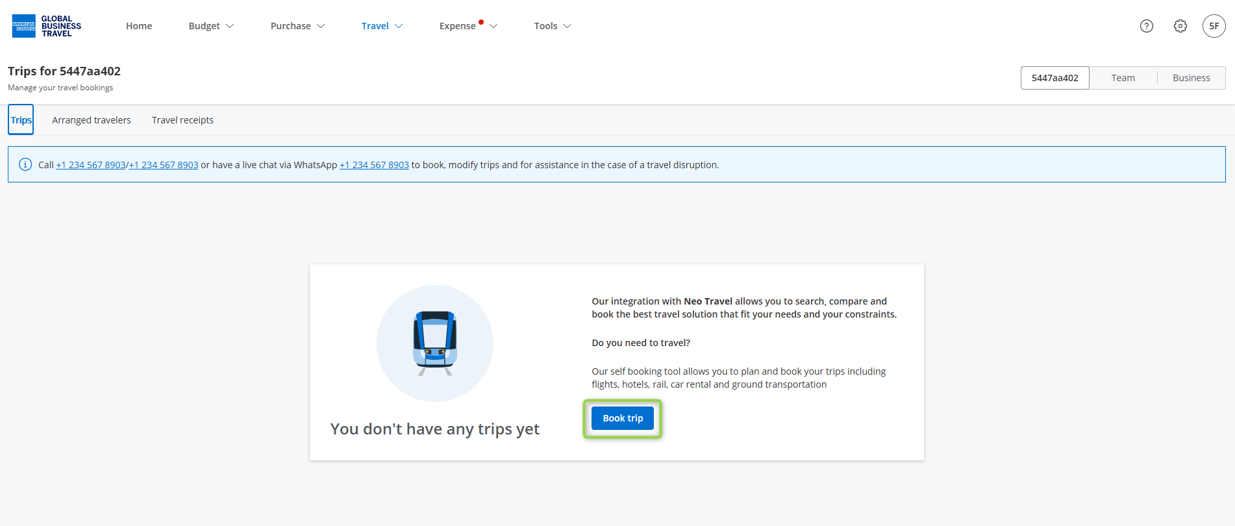1235x526 pixels.
Task: Switch to the Travel receipts tab
Action: [182, 120]
